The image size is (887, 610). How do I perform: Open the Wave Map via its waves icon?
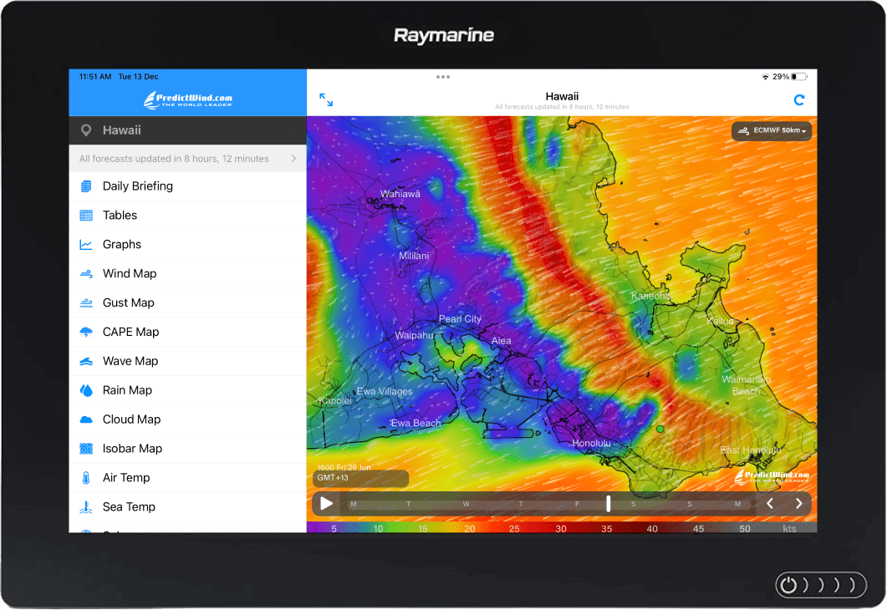86,361
